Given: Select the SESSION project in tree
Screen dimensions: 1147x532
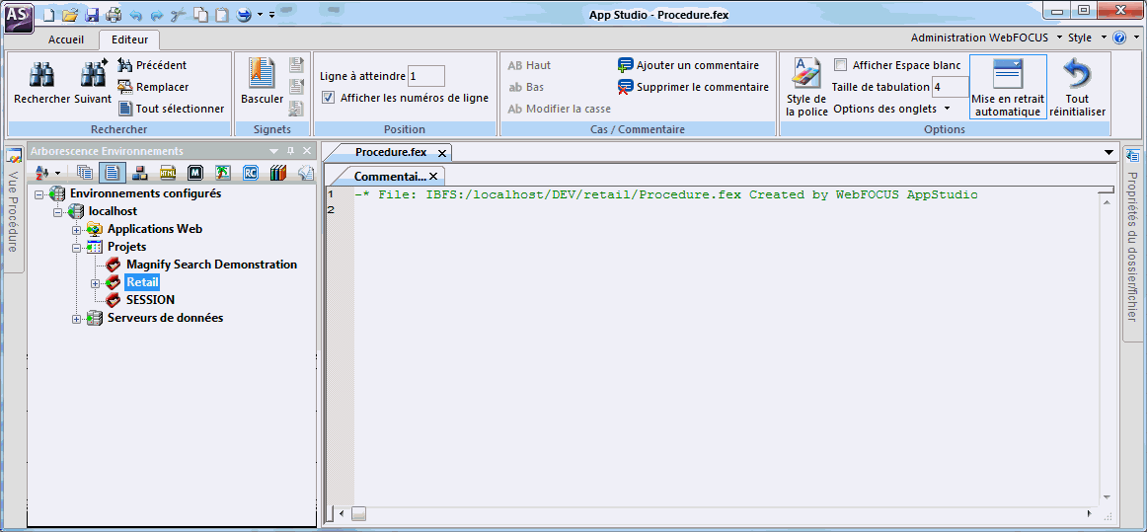Looking at the screenshot, I should point(151,300).
